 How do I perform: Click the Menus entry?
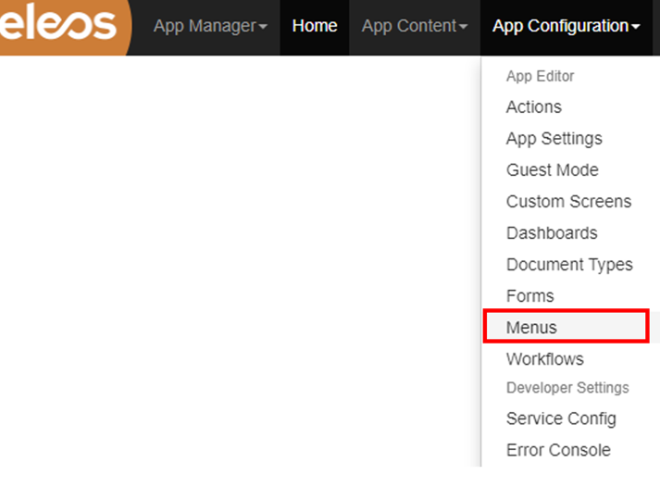click(x=567, y=327)
